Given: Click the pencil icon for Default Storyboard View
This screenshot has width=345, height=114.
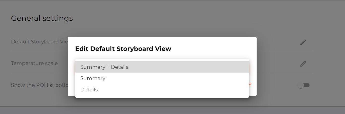Looking at the screenshot, I should pos(303,42).
